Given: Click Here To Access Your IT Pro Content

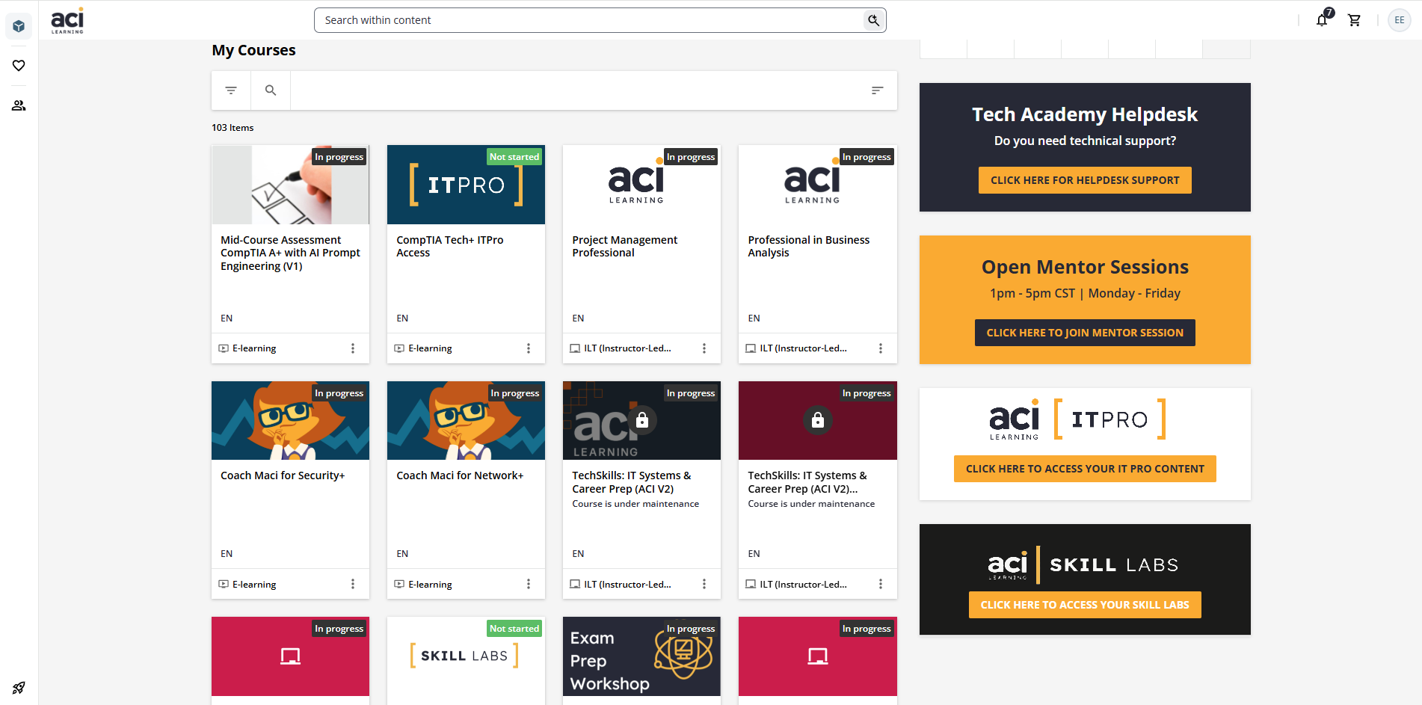Looking at the screenshot, I should (1085, 469).
